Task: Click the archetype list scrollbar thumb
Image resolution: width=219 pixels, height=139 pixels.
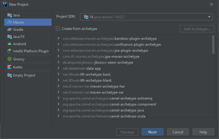Action: click(213, 45)
